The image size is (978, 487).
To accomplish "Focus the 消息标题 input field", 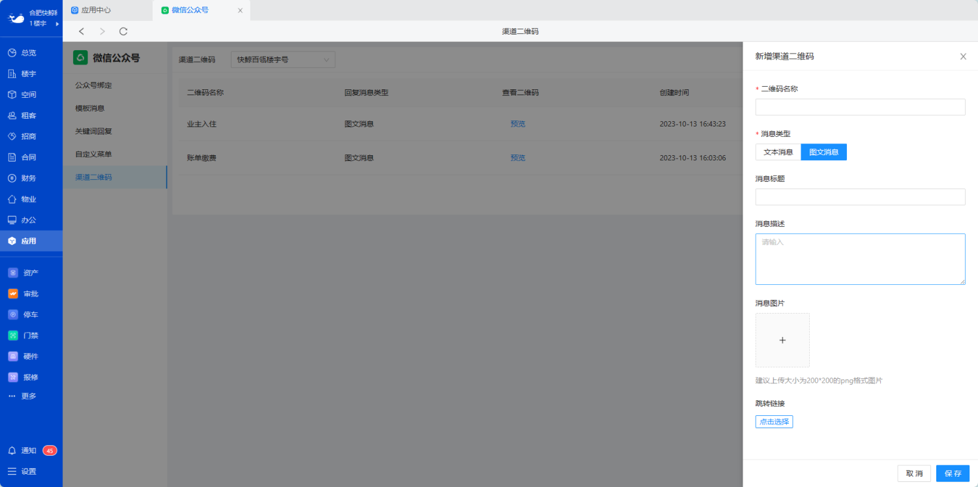I will click(860, 197).
